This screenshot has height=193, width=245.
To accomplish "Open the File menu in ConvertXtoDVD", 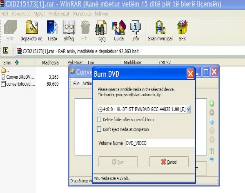I will 76,84.
